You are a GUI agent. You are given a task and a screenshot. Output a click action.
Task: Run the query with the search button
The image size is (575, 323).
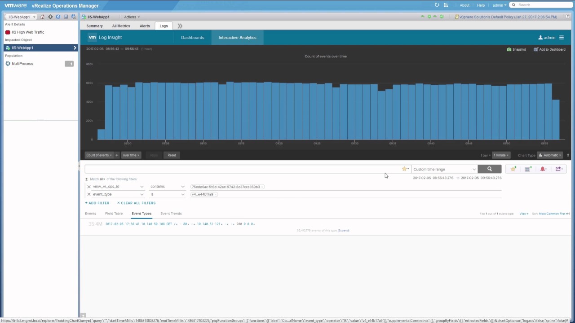coord(489,169)
